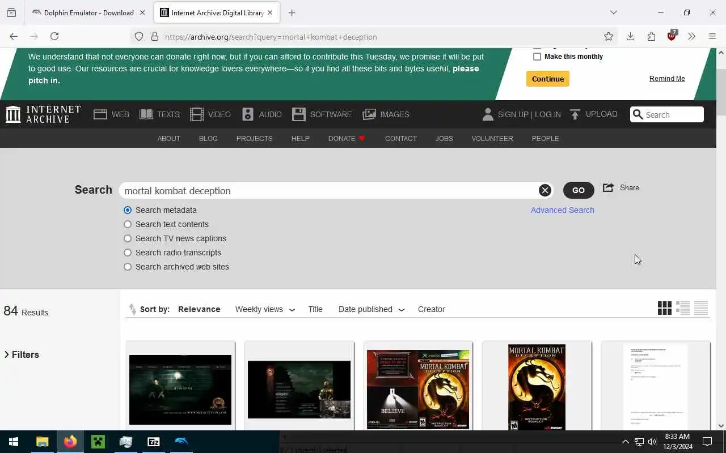726x453 pixels.
Task: Select Search text contents option
Action: pos(128,224)
